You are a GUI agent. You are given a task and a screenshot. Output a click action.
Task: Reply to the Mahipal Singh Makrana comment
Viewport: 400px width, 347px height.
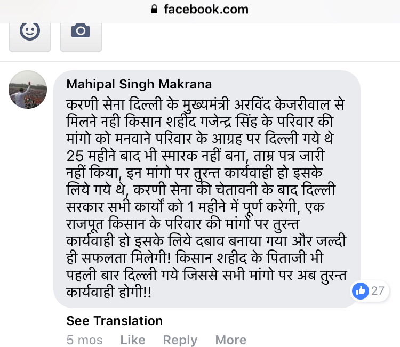pyautogui.click(x=180, y=340)
